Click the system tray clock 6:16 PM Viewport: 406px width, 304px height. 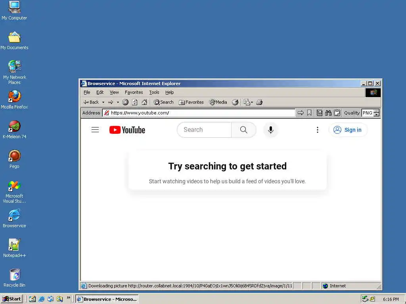(x=391, y=299)
